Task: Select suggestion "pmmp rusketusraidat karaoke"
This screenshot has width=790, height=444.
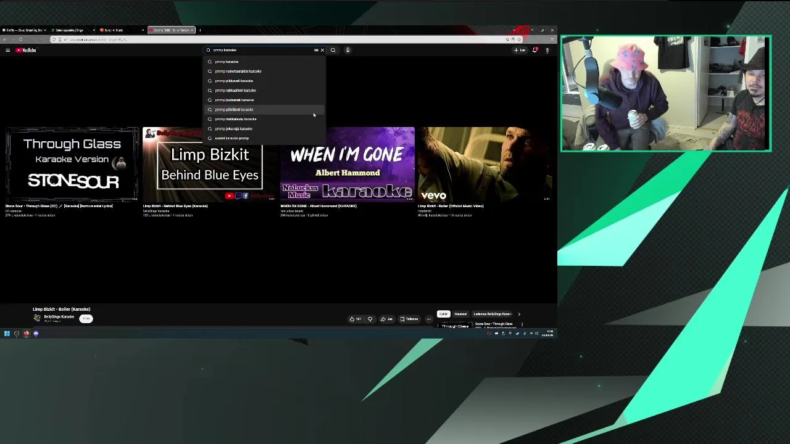Action: (x=264, y=71)
